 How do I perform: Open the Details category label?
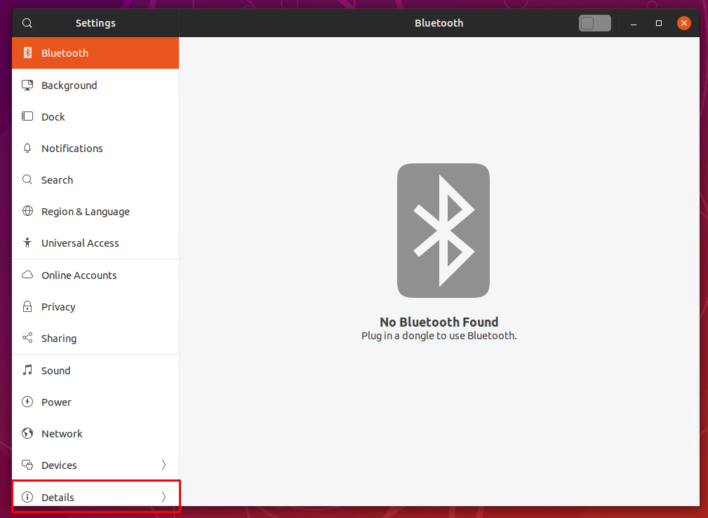58,497
